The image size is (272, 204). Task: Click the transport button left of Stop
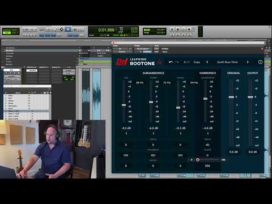click(172, 29)
